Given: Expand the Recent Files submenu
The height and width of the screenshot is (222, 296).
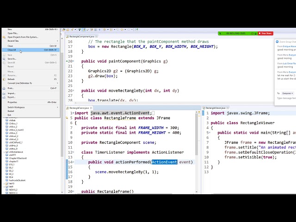Looking at the screenshot, I should pos(31,41).
